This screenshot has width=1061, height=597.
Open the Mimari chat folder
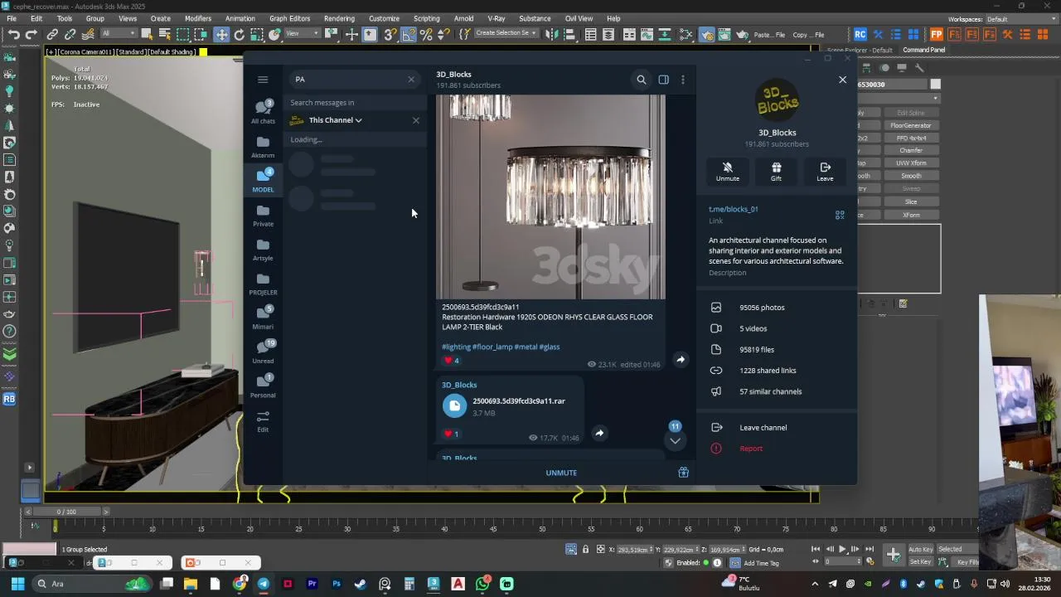(263, 318)
